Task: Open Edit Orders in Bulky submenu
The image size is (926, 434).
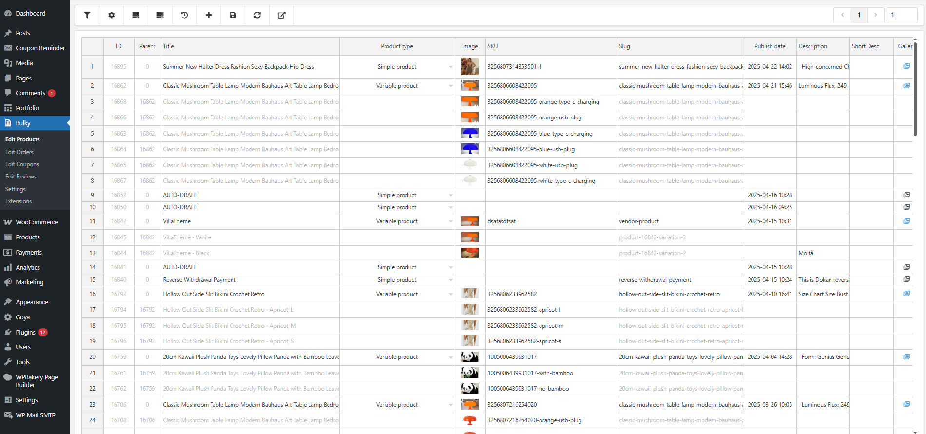Action: click(x=19, y=152)
